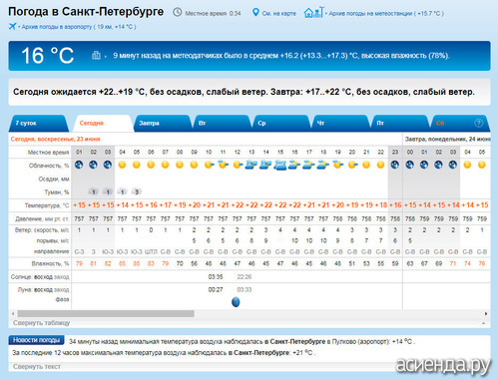Click the partly cloudy icon at hour 19
The image size is (498, 380).
click(x=338, y=165)
